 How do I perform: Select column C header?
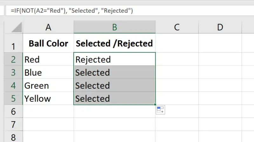pos(177,28)
